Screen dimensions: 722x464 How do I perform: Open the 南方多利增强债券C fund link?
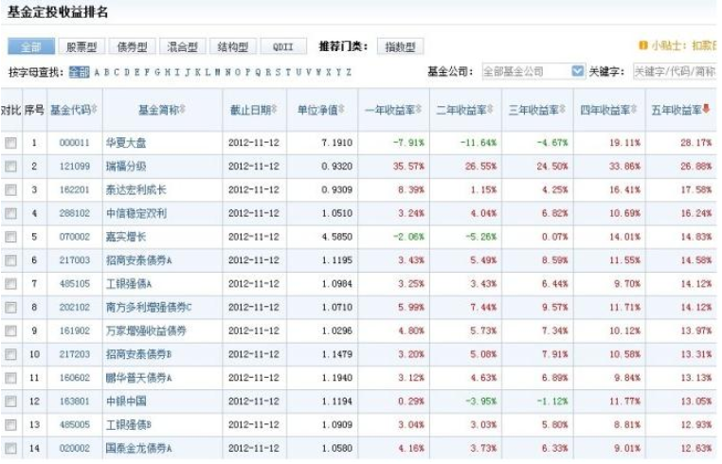(149, 307)
